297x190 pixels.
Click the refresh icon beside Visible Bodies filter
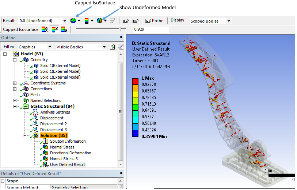click(x=113, y=47)
